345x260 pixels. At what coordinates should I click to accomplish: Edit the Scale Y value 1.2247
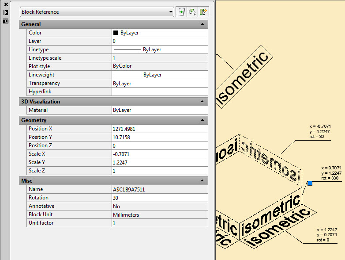pyautogui.click(x=160, y=162)
